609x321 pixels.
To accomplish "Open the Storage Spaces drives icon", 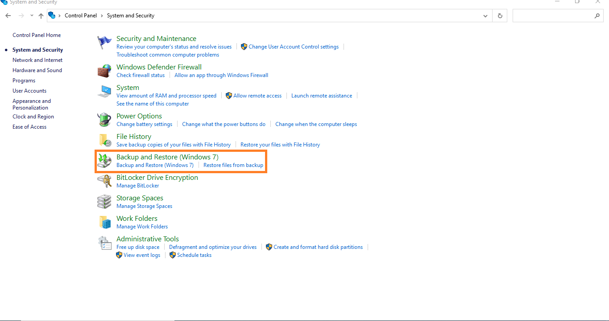I will coord(104,202).
